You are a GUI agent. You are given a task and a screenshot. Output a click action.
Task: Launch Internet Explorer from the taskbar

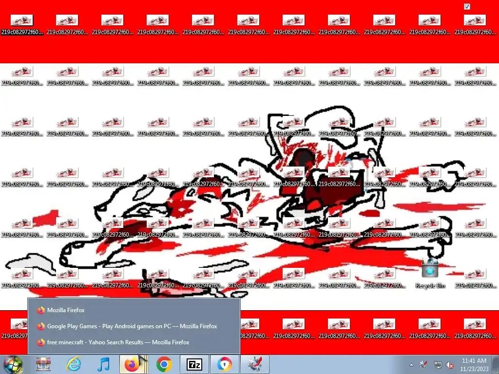coord(73,364)
